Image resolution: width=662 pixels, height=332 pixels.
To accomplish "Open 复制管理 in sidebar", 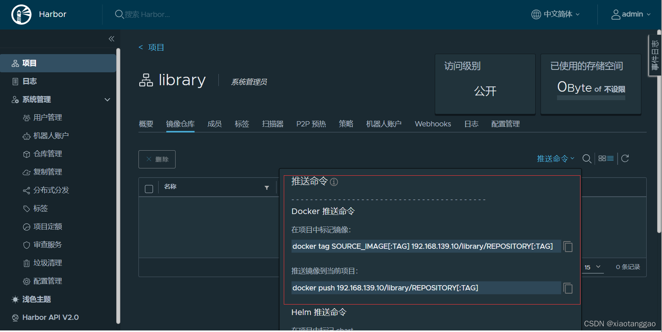I will [x=48, y=172].
